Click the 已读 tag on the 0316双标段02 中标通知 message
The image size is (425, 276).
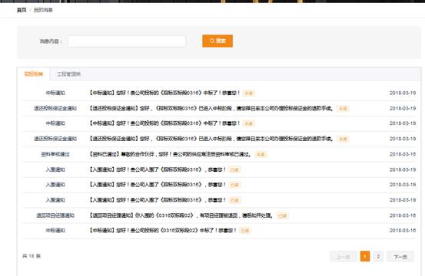point(245,231)
